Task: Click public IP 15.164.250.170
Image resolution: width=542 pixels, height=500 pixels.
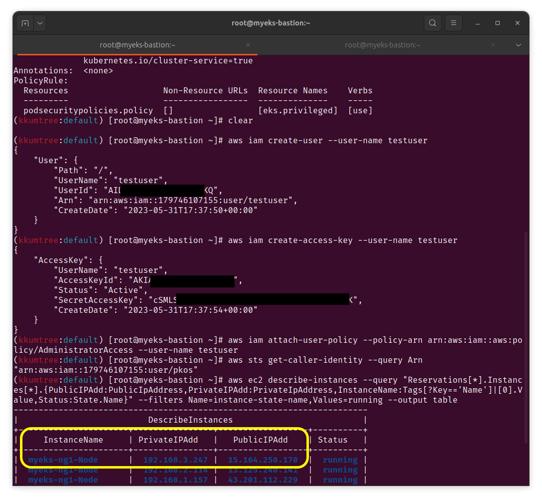Action: (263, 460)
